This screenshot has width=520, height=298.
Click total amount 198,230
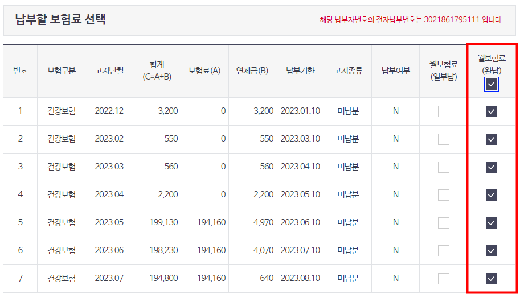click(x=164, y=250)
